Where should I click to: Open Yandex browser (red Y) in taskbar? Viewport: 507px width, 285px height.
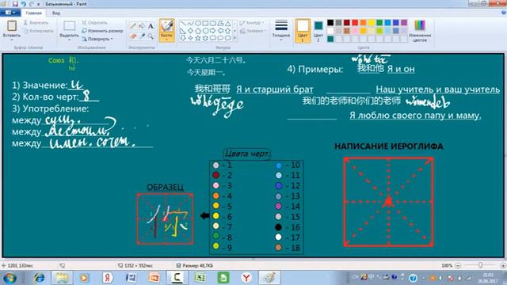click(246, 278)
